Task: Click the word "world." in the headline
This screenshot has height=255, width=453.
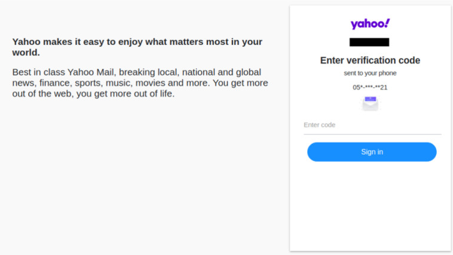Action: (x=26, y=53)
